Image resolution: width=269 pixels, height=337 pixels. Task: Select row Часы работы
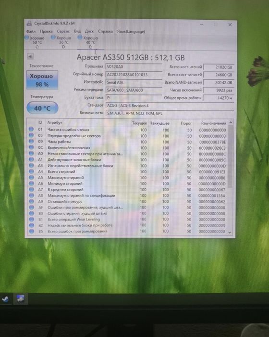[127, 142]
